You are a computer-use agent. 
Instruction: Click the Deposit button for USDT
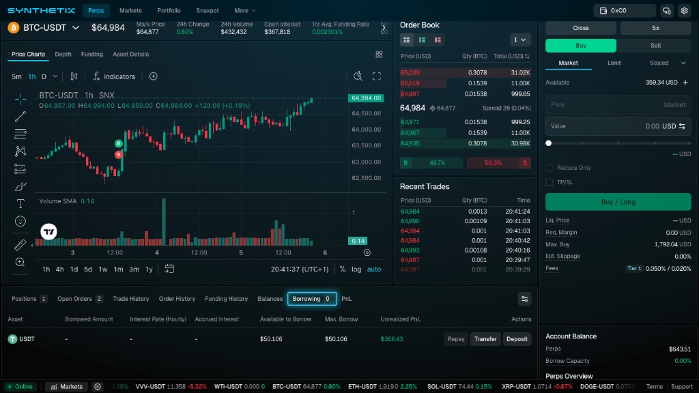[x=517, y=339]
